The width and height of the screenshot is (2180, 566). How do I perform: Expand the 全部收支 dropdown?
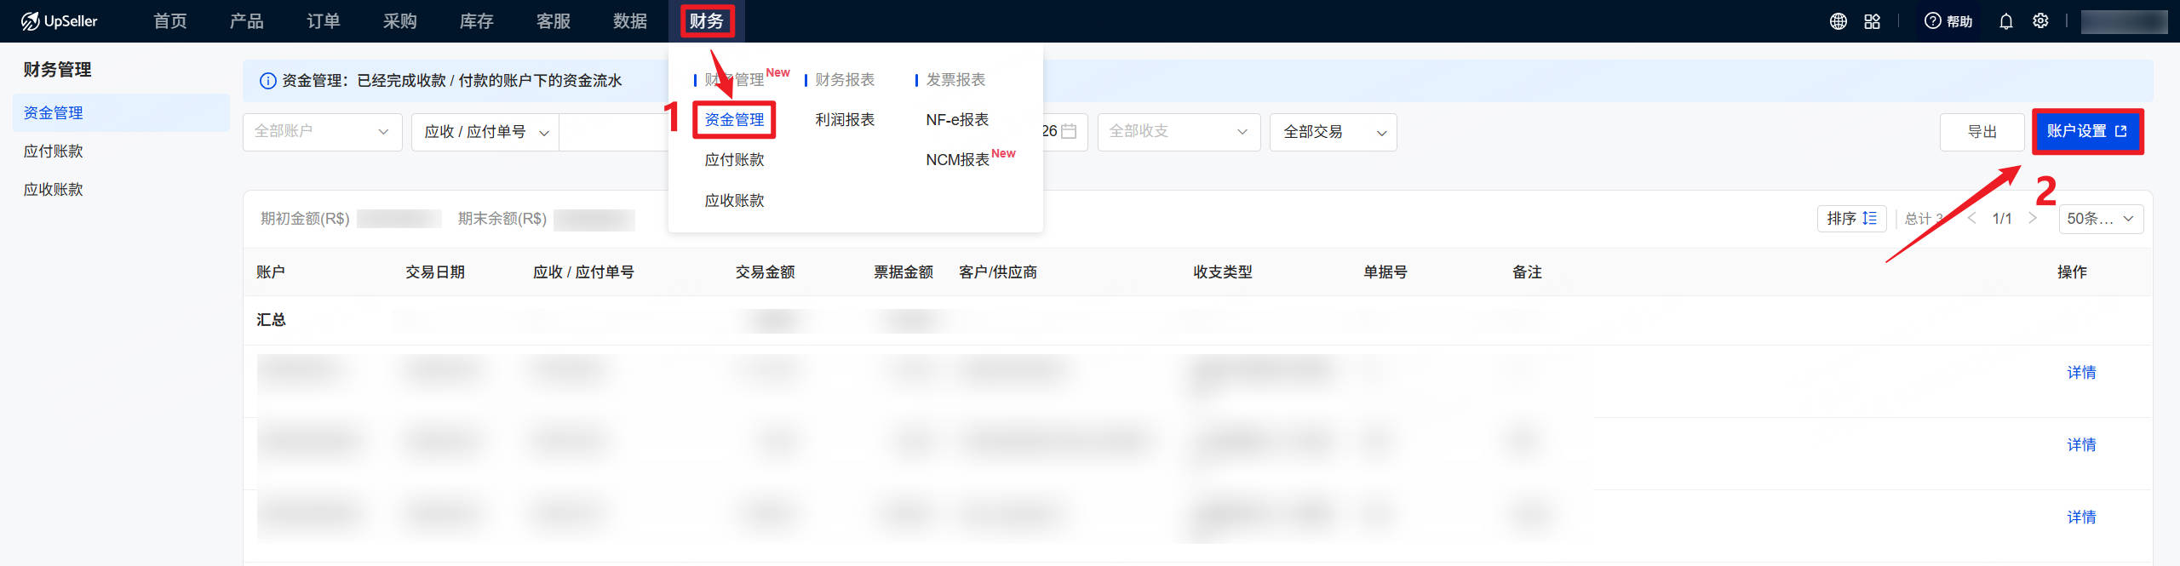coord(1179,132)
